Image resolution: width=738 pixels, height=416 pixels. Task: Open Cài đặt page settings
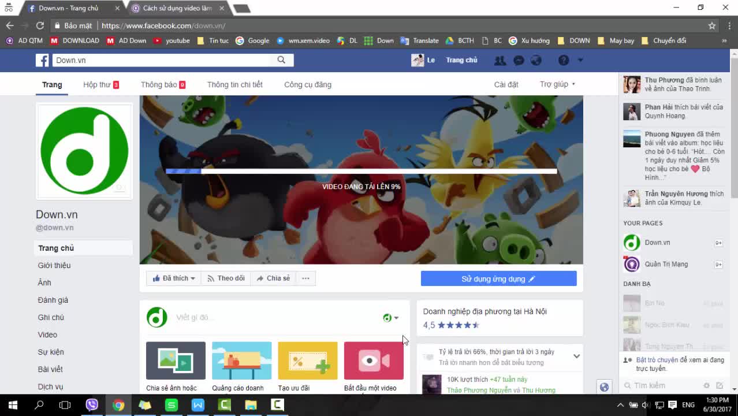[x=506, y=84]
